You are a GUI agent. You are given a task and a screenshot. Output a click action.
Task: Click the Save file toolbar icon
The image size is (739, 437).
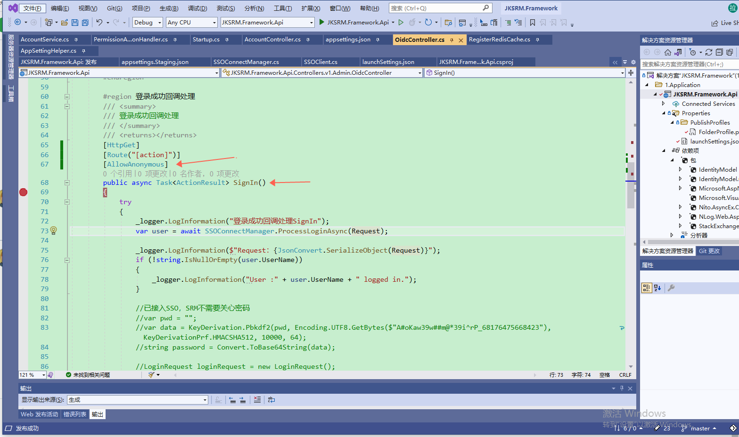point(75,22)
